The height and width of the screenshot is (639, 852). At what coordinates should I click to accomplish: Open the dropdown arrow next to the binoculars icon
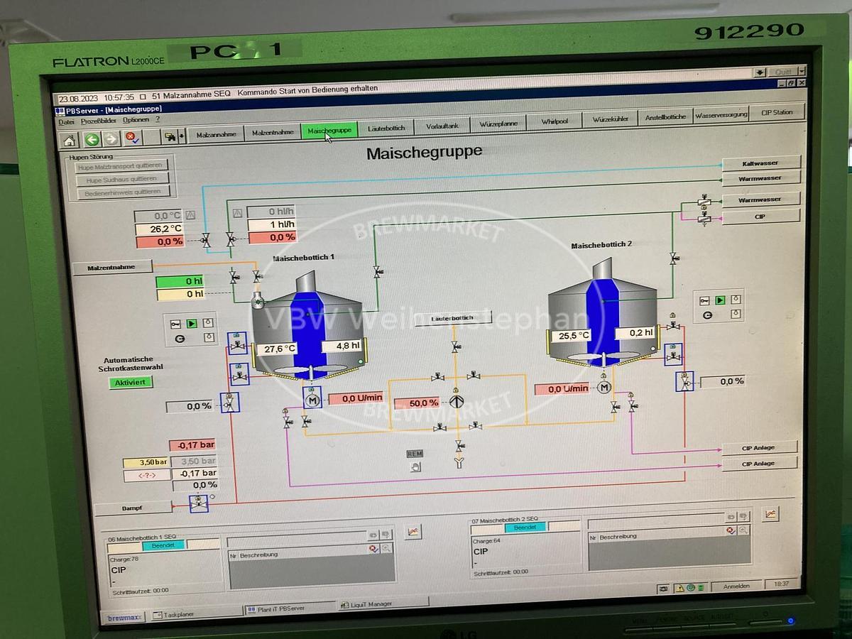180,136
